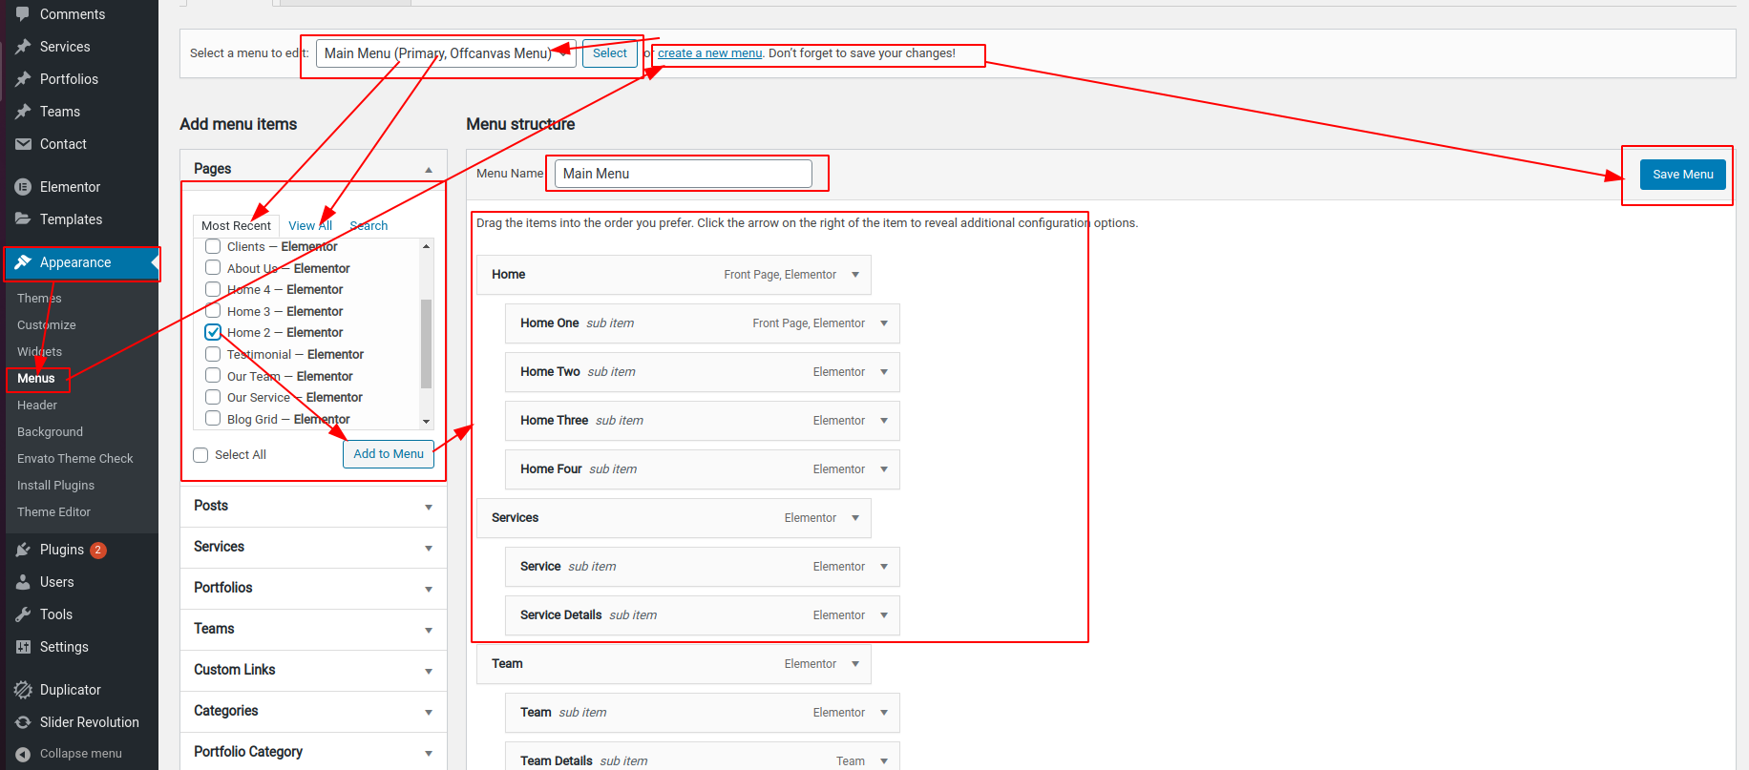The height and width of the screenshot is (770, 1749).
Task: Switch to the View All tab
Action: [x=310, y=226]
